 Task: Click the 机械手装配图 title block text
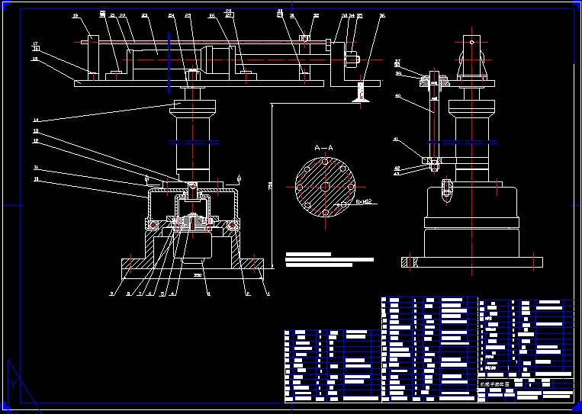click(494, 384)
